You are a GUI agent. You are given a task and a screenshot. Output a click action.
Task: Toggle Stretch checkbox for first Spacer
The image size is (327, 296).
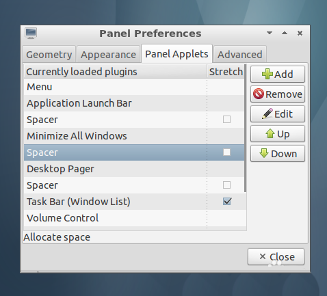(x=226, y=120)
